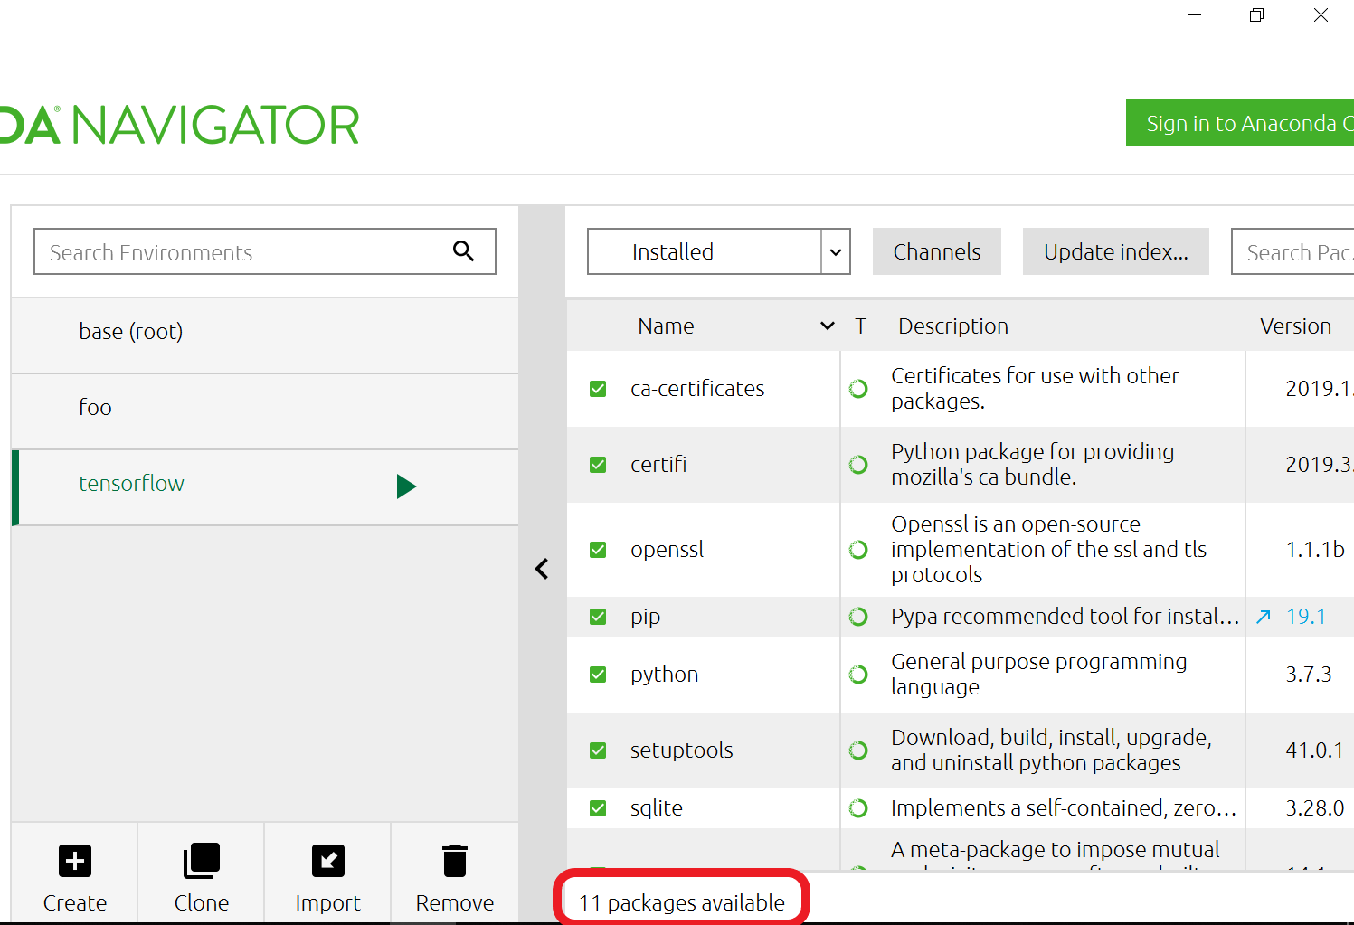Viewport: 1354px width, 925px height.
Task: Click the Version column header
Action: click(1295, 326)
